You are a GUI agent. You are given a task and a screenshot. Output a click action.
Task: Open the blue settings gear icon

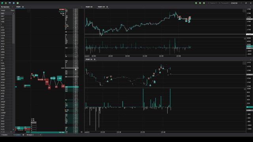coord(14,3)
